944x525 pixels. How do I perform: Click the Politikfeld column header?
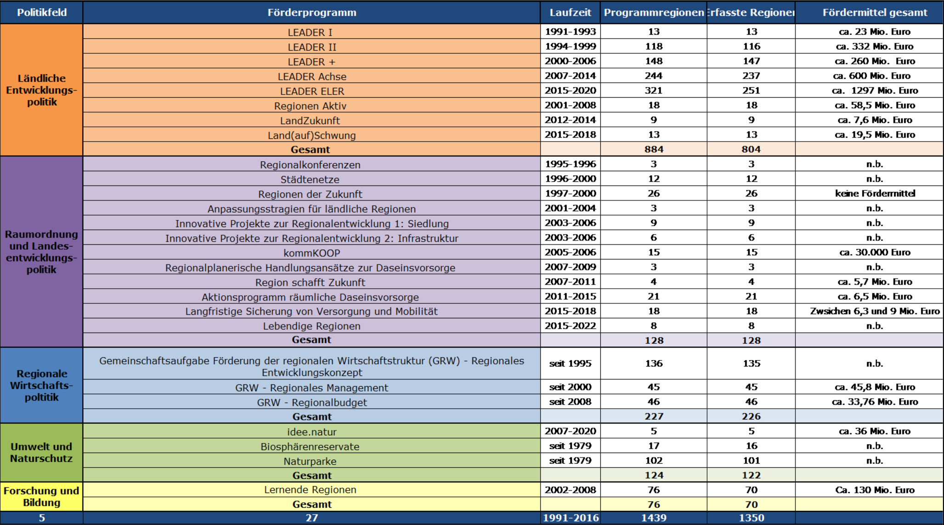point(42,12)
